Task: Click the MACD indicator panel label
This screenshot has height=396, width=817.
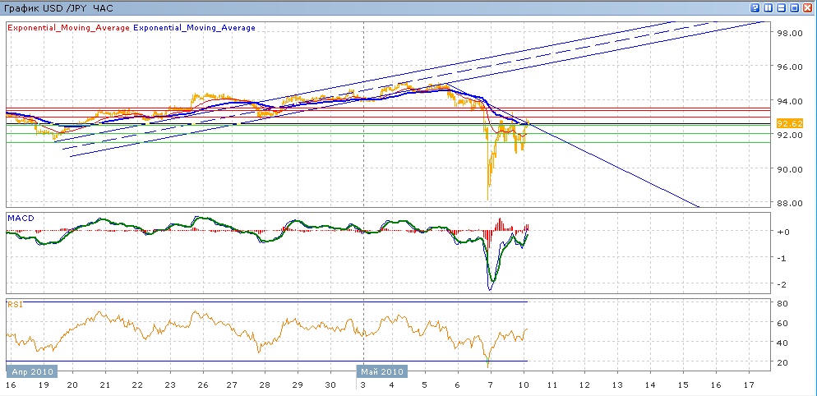Action: 20,218
